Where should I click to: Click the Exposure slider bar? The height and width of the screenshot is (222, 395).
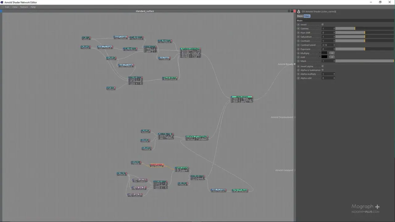tap(364, 49)
